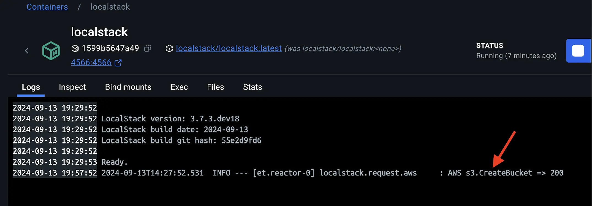Click the Containers breadcrumb link
592x206 pixels.
click(x=47, y=7)
